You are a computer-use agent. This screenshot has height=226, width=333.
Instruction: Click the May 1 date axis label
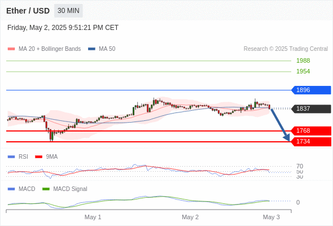[x=93, y=217]
